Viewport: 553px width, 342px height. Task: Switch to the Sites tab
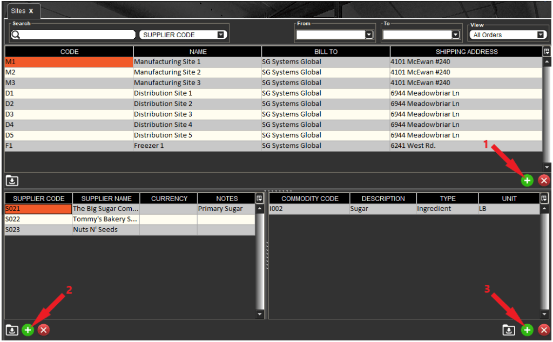(x=19, y=10)
